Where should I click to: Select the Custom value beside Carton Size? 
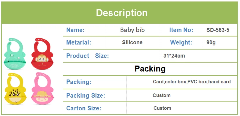(x=162, y=108)
